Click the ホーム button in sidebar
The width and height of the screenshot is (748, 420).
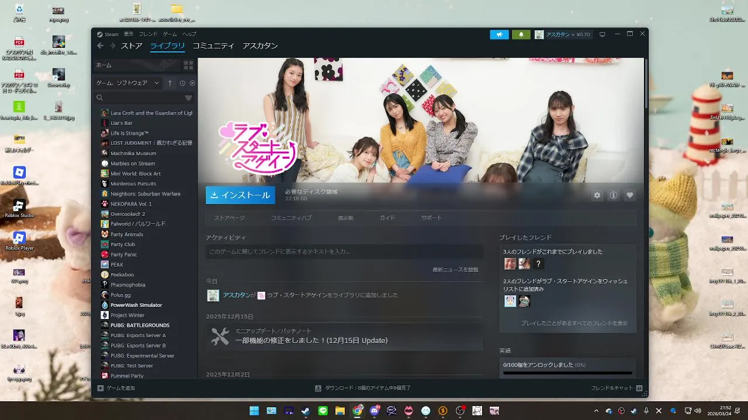pyautogui.click(x=137, y=65)
